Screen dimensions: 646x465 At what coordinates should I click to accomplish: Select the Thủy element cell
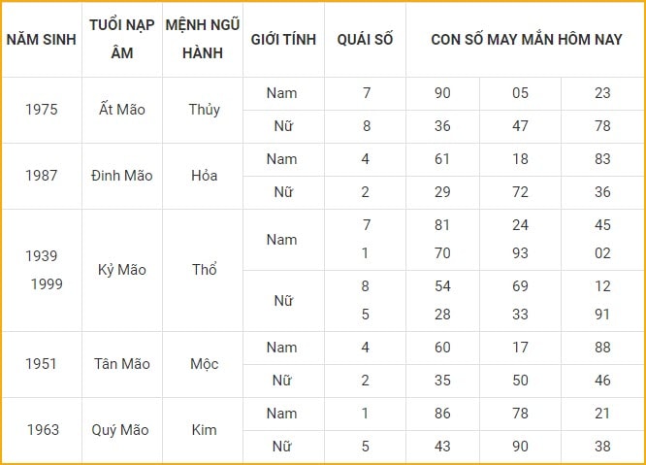click(204, 110)
